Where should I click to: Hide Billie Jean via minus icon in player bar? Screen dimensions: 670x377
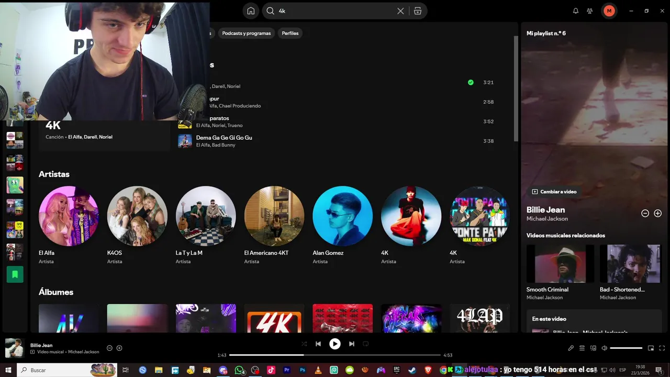point(109,348)
